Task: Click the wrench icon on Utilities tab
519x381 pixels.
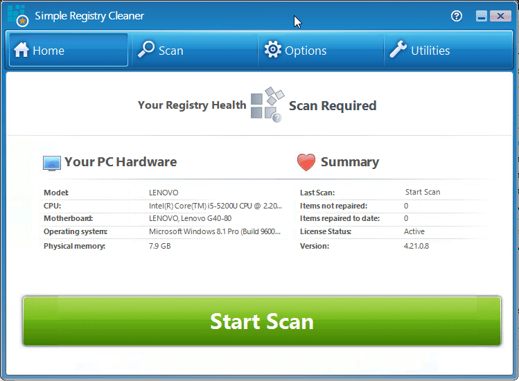Action: (x=398, y=49)
